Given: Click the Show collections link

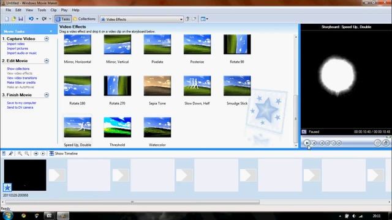Looking at the screenshot, I should (x=18, y=68).
